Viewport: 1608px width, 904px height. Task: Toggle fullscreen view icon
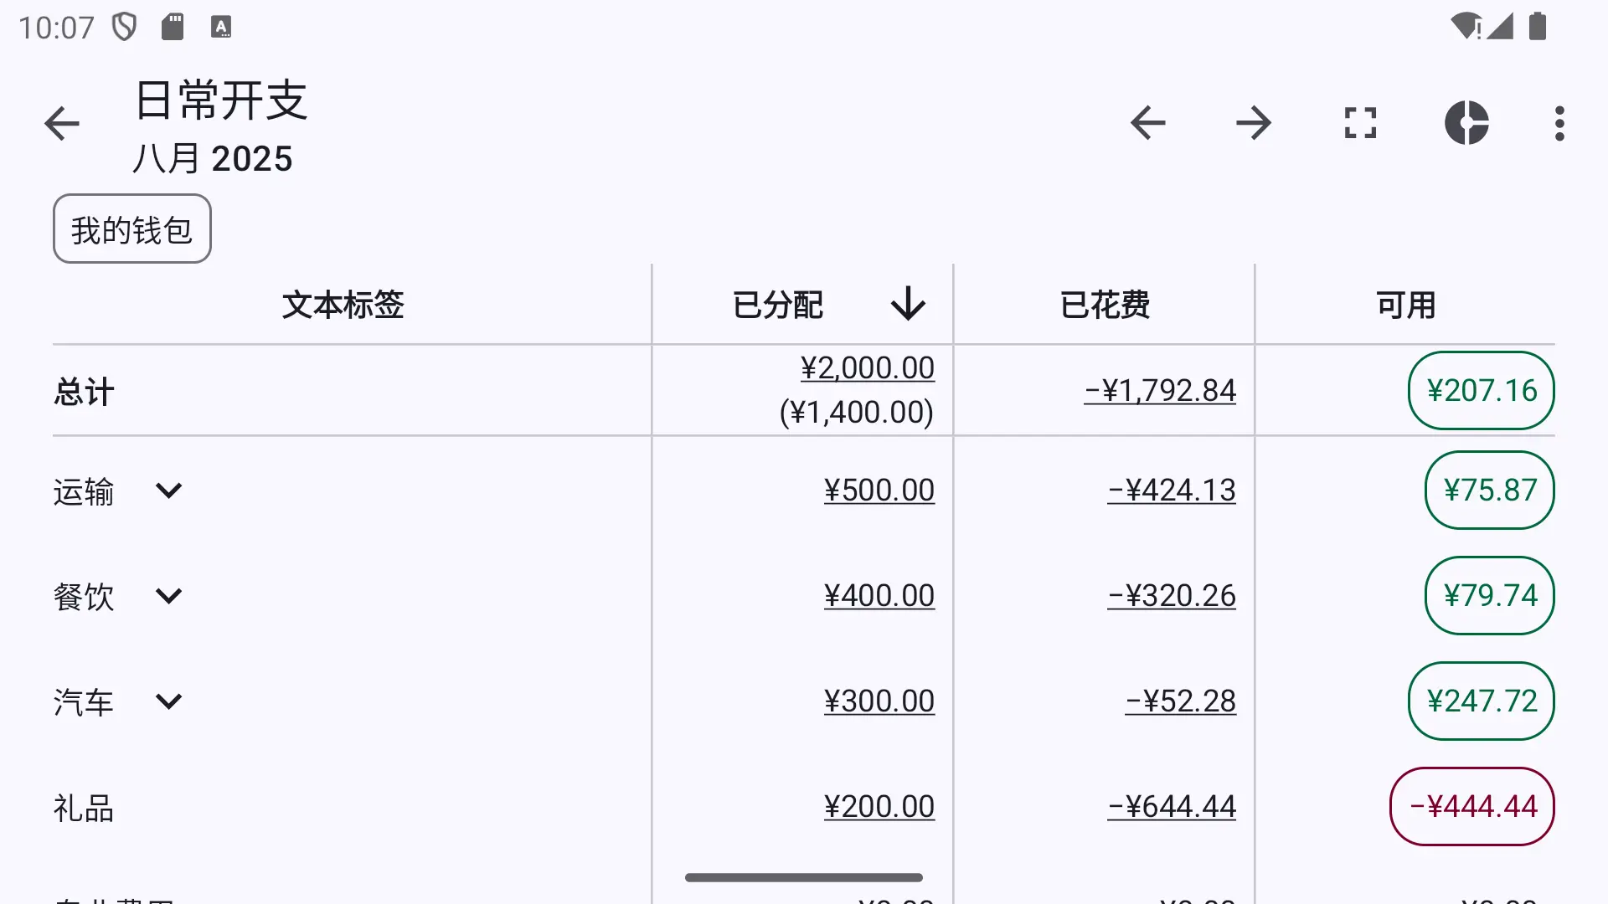tap(1360, 123)
